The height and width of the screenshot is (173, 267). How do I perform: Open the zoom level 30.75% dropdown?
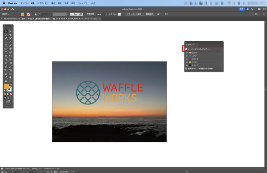coord(9,172)
